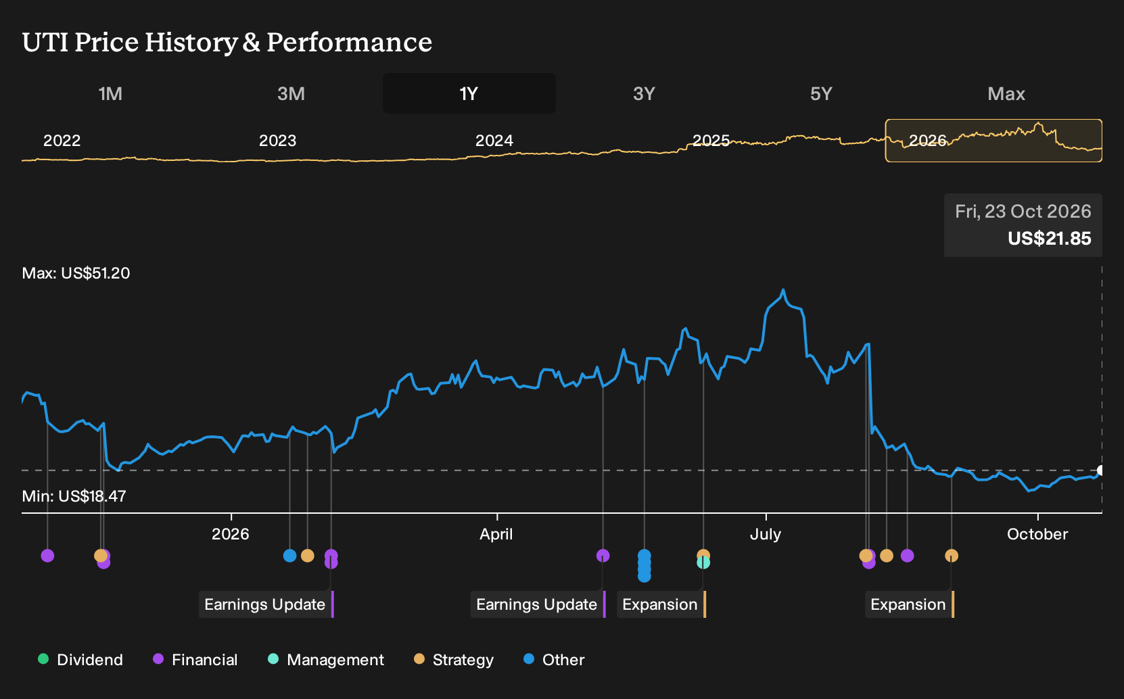Click the rightmost orange Strategy event dot
1124x699 pixels.
(x=952, y=556)
